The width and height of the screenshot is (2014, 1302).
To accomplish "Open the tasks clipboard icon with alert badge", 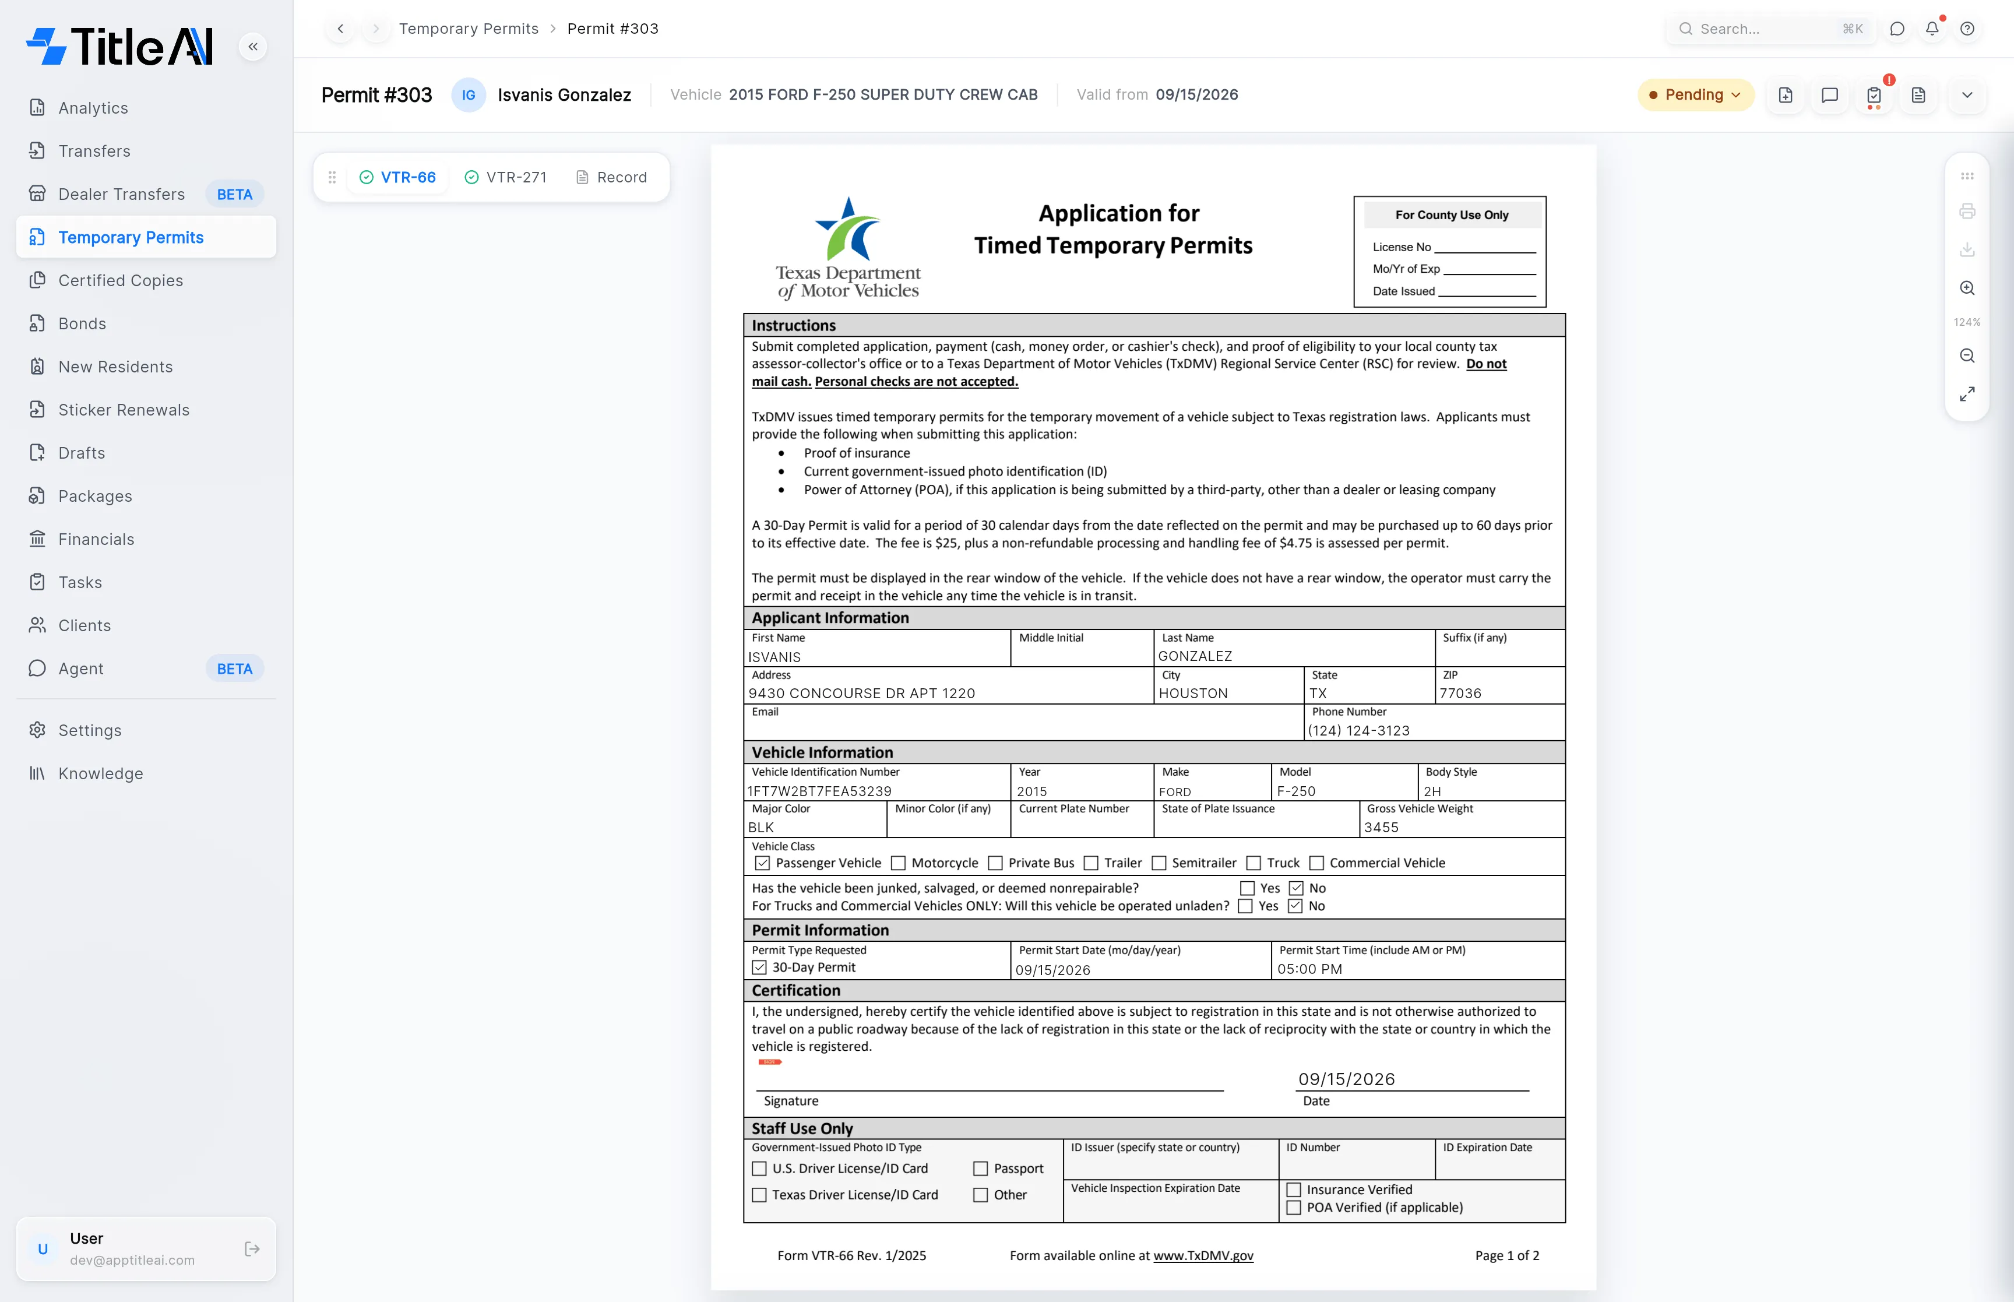I will [1875, 94].
